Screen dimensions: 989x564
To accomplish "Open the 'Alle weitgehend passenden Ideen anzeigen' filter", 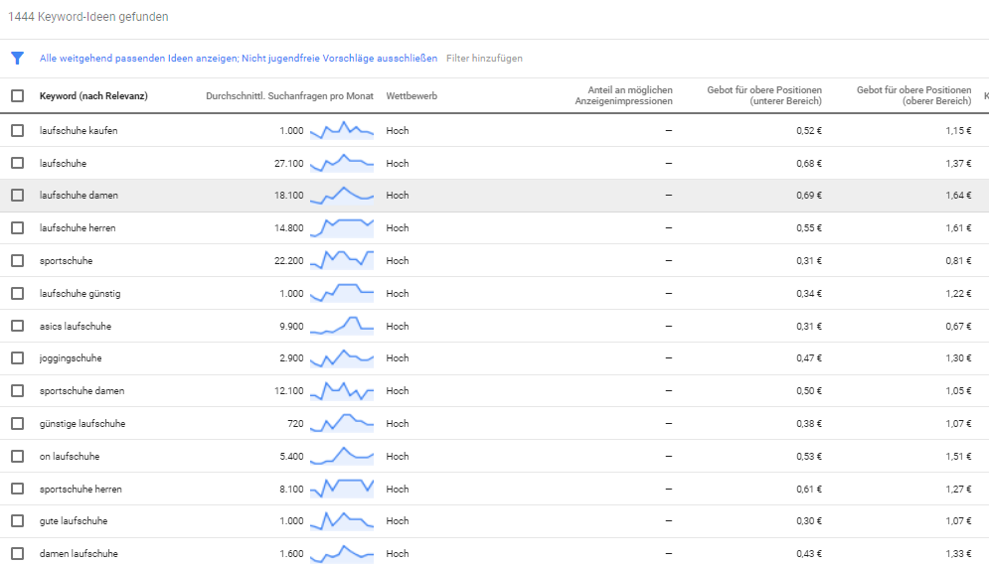I will (138, 59).
